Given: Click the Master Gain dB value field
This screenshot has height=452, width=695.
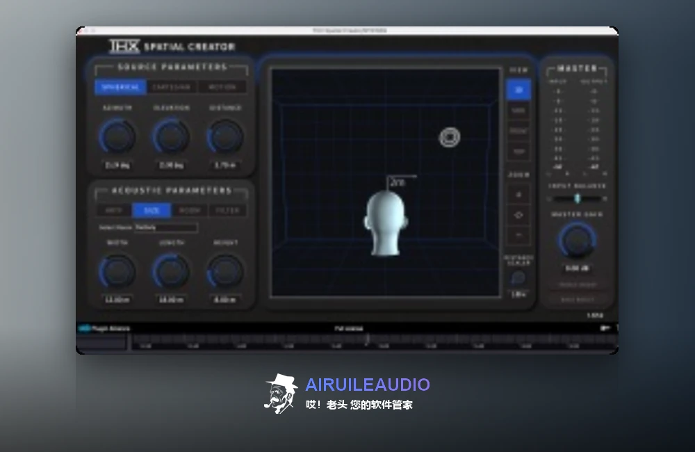Looking at the screenshot, I should coord(577,268).
